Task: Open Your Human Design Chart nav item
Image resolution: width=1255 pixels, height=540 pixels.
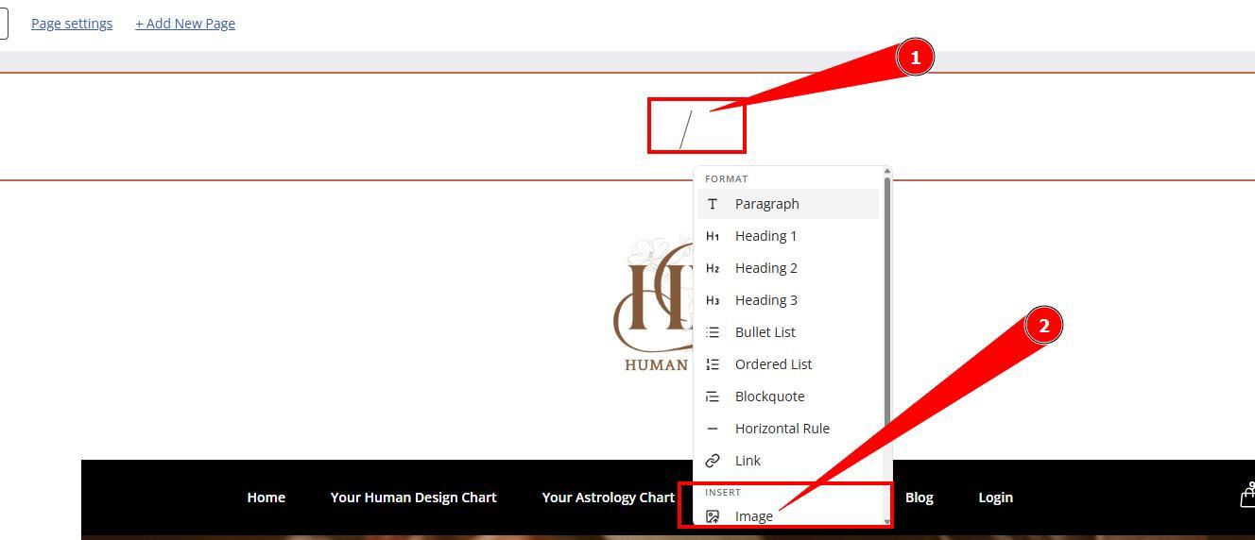Action: [413, 498]
